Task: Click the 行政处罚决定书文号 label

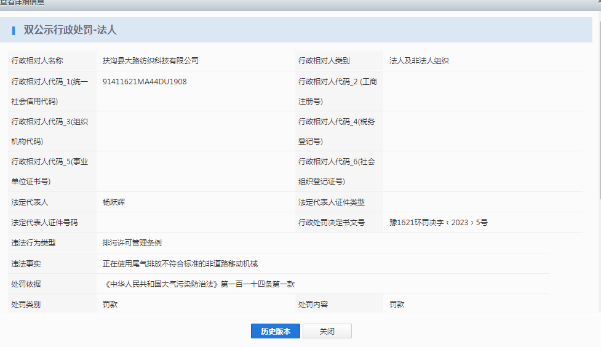Action: point(332,222)
